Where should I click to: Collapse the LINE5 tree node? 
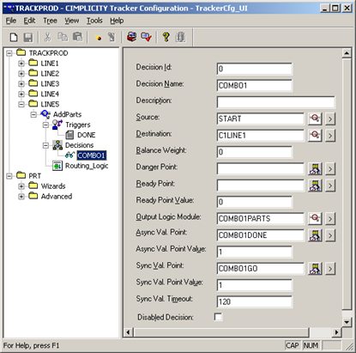[21, 104]
